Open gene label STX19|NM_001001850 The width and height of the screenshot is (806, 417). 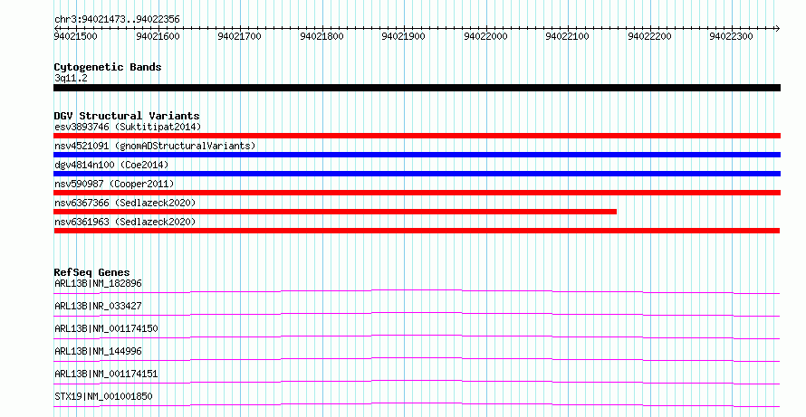click(x=103, y=396)
